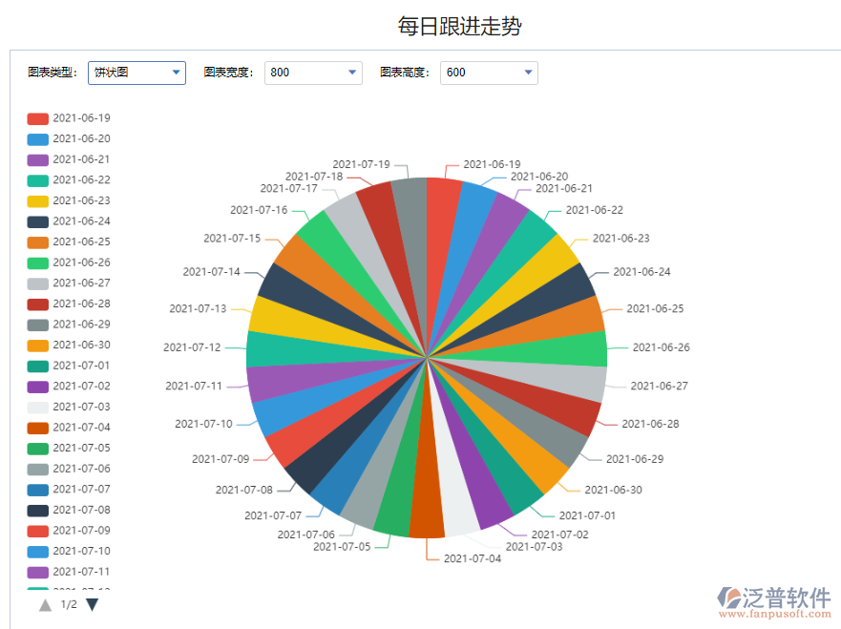
Task: Go to previous legend page arrow
Action: pos(45,604)
